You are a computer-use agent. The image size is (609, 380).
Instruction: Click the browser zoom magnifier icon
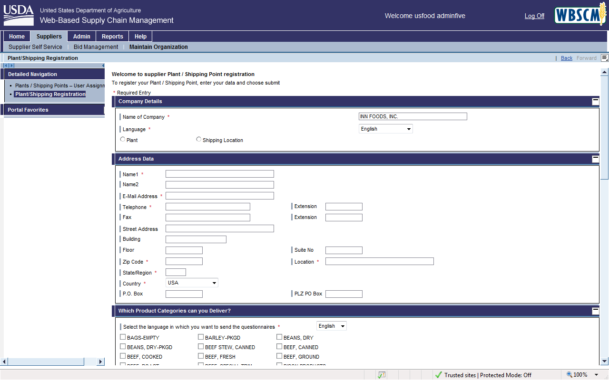coord(569,375)
